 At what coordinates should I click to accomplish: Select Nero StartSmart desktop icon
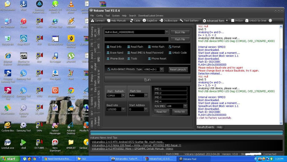click(55, 145)
